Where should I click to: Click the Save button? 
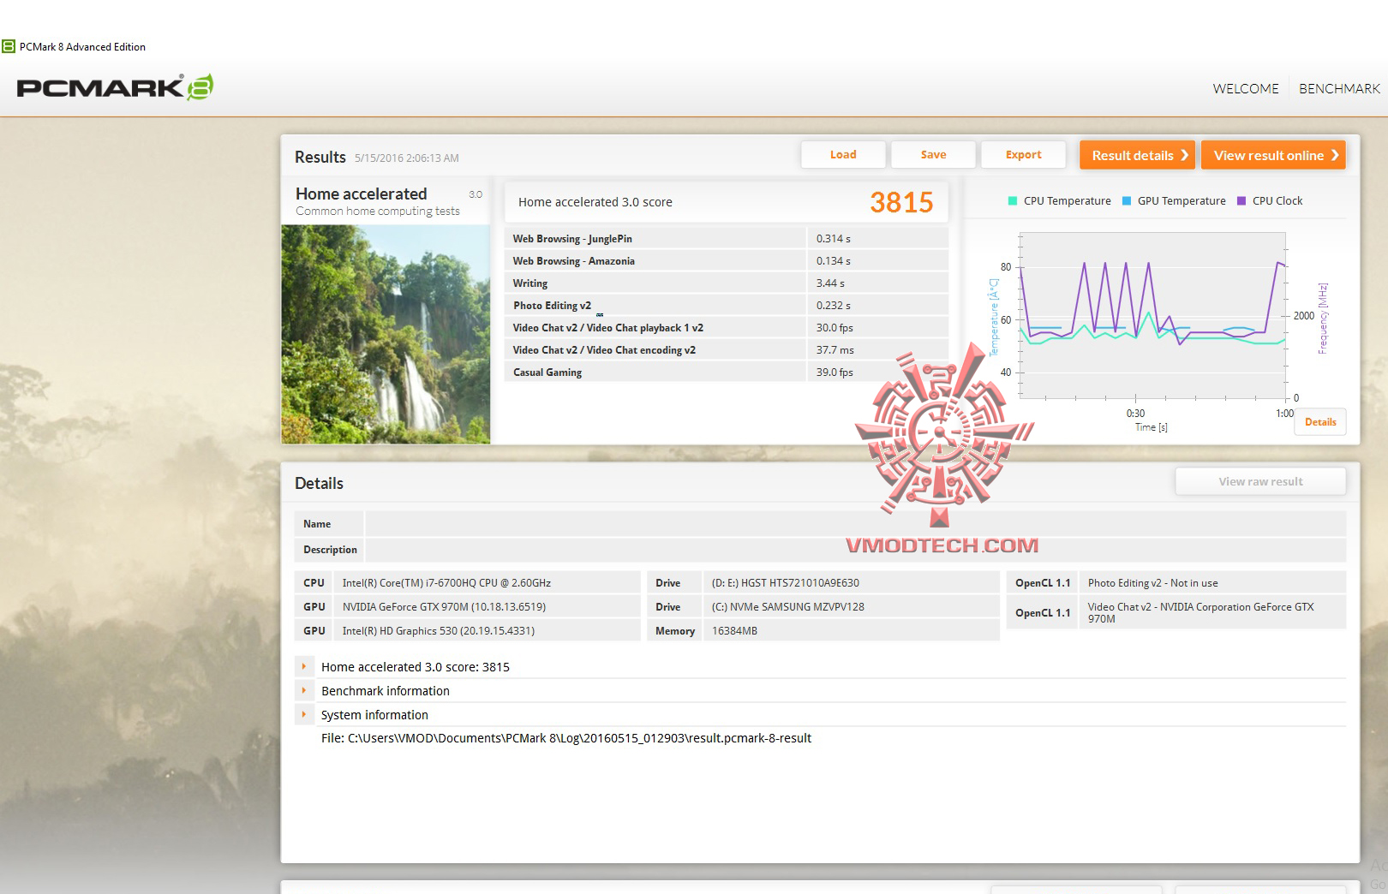tap(933, 155)
